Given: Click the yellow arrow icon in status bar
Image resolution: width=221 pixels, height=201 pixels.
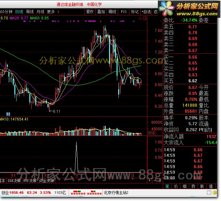Looking at the screenshot, I should point(215,192).
